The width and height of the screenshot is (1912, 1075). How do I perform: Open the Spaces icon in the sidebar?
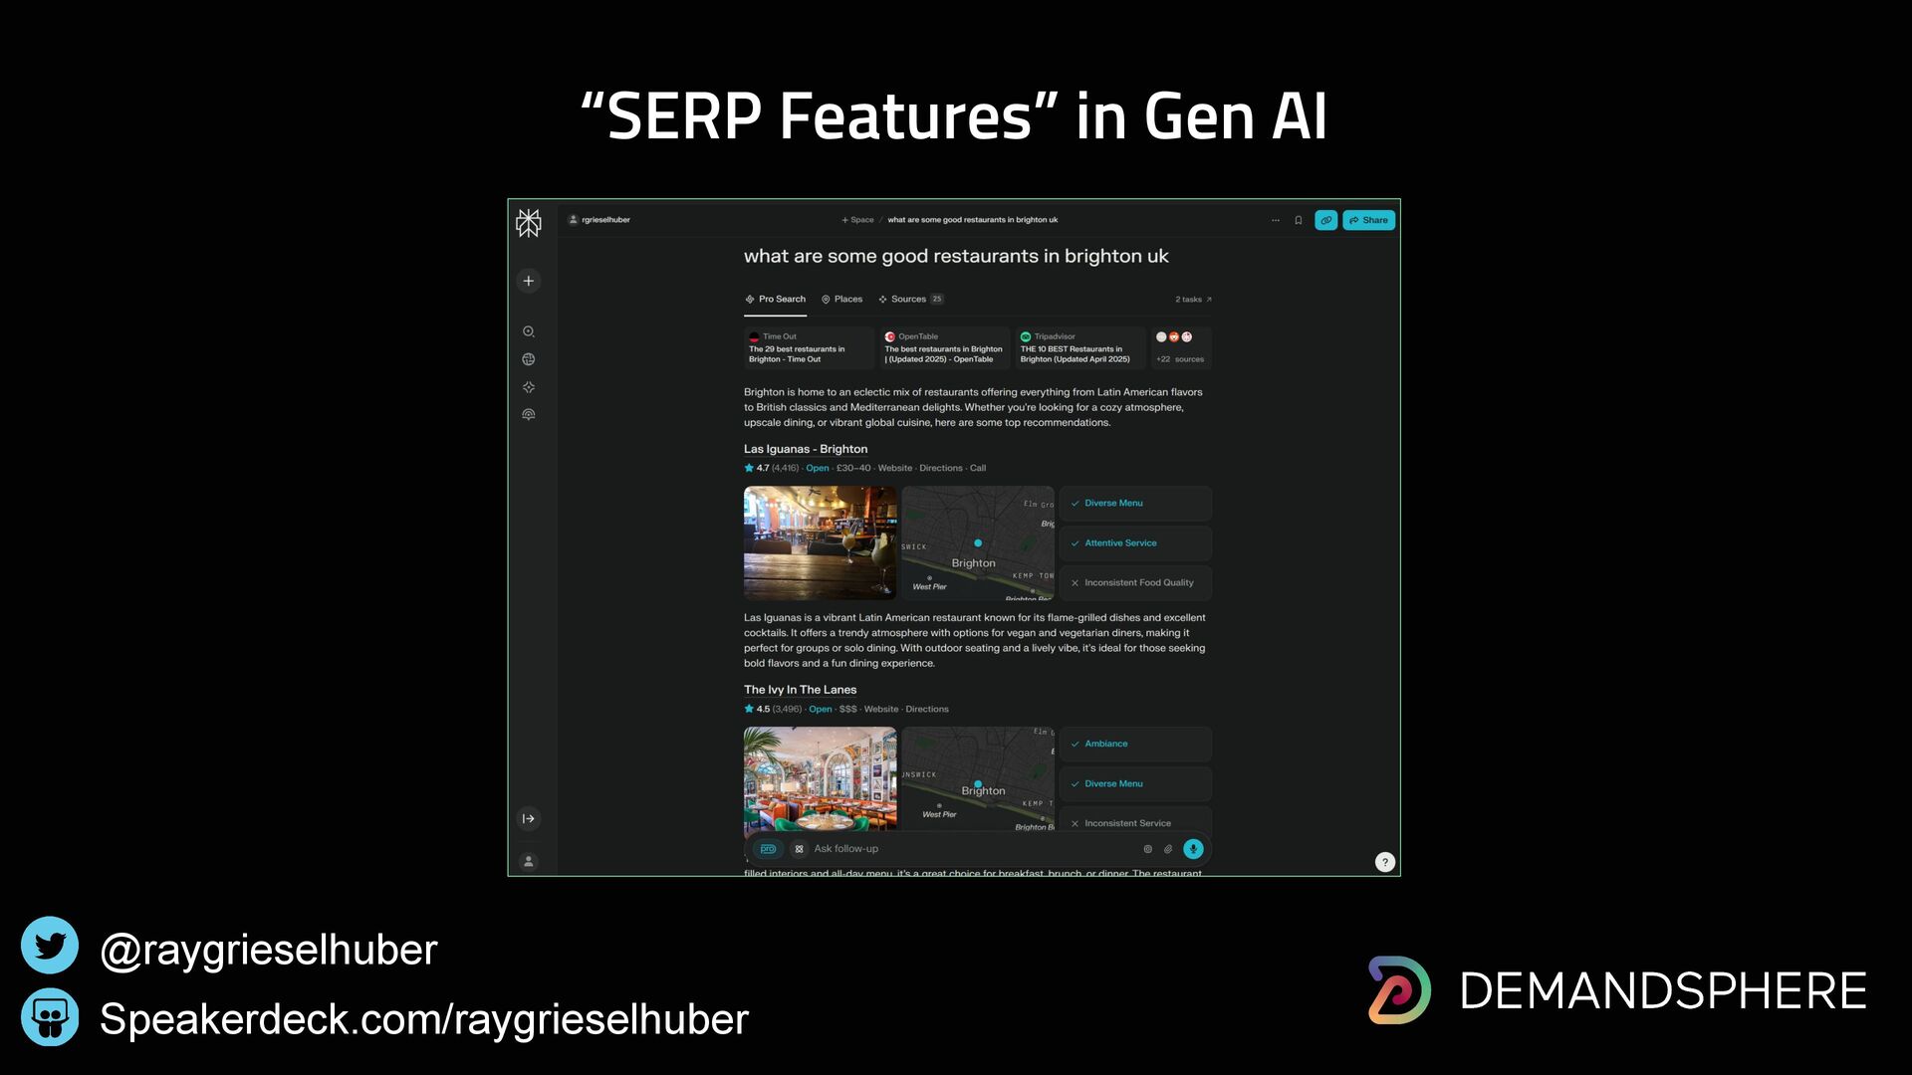[x=529, y=387]
